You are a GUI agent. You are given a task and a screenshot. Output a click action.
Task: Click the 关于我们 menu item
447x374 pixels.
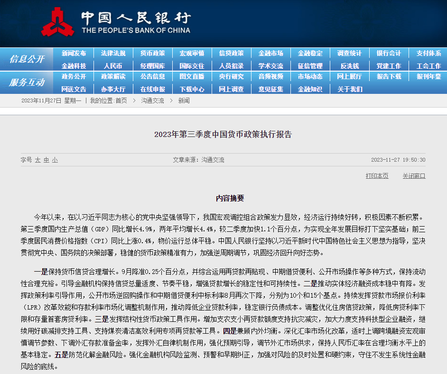[x=349, y=89]
